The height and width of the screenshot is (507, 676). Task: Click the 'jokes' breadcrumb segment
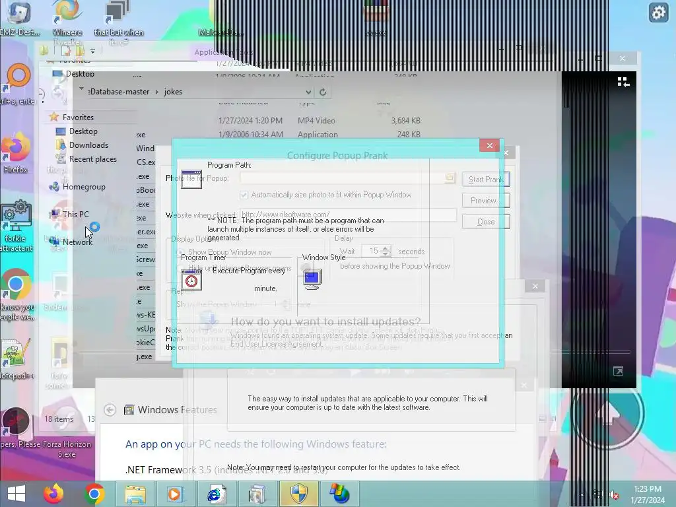[173, 92]
